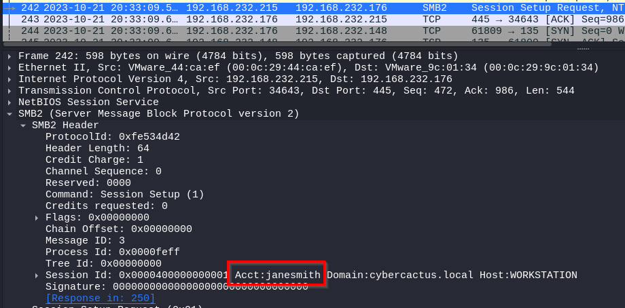Image resolution: width=625 pixels, height=308 pixels.
Task: Expand NetBIOS Session Service section
Action: point(10,102)
